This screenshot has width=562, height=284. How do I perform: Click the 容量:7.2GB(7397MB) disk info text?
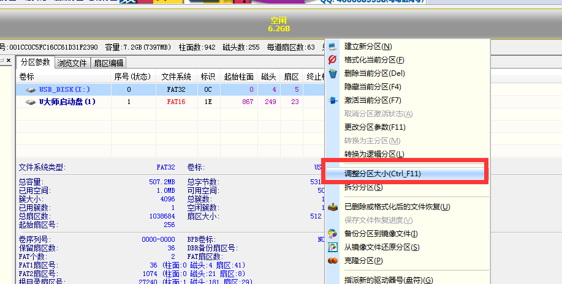[x=138, y=47]
